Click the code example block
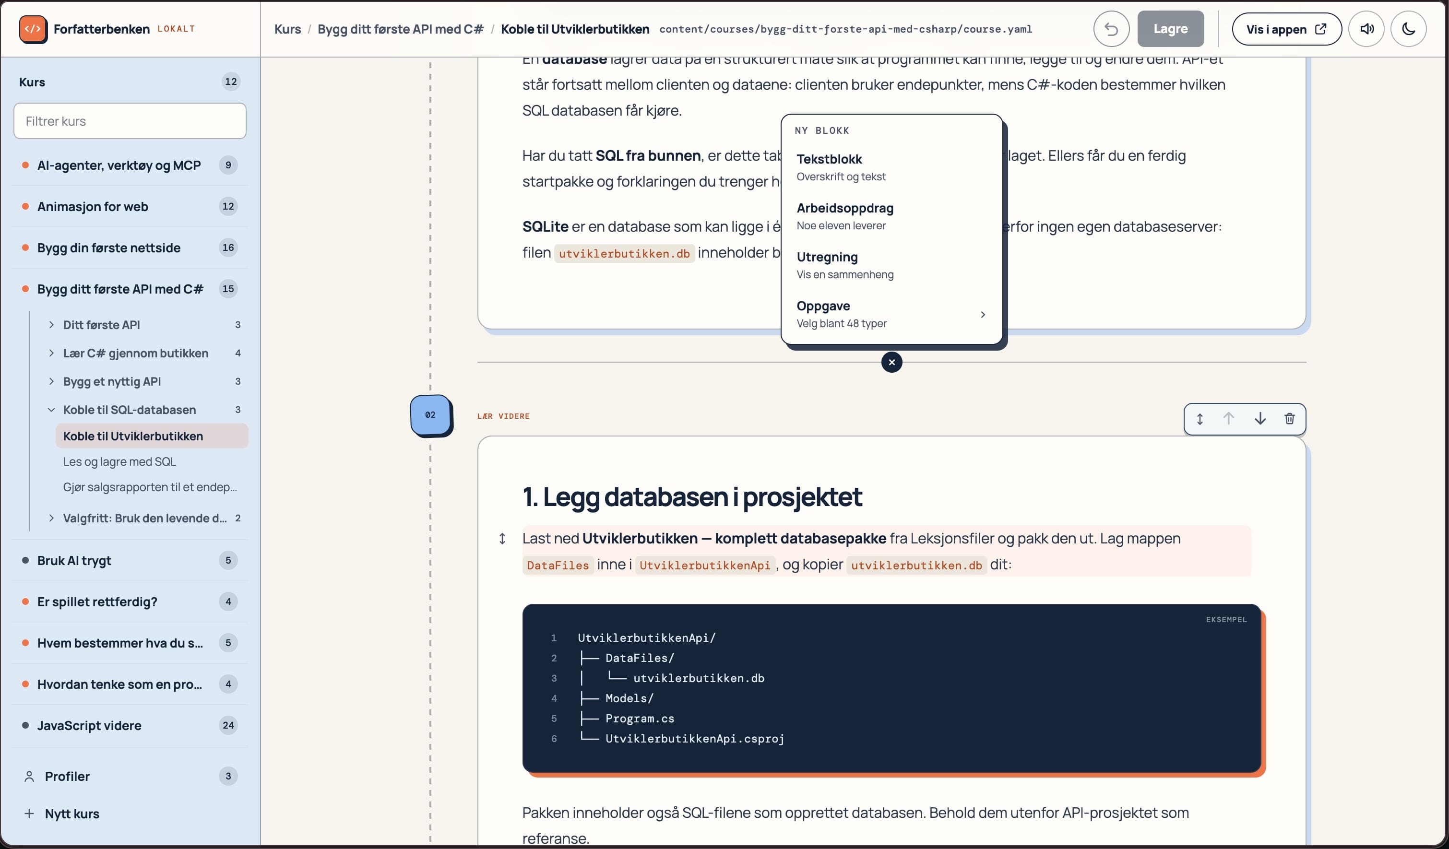This screenshot has width=1449, height=849. (x=891, y=688)
